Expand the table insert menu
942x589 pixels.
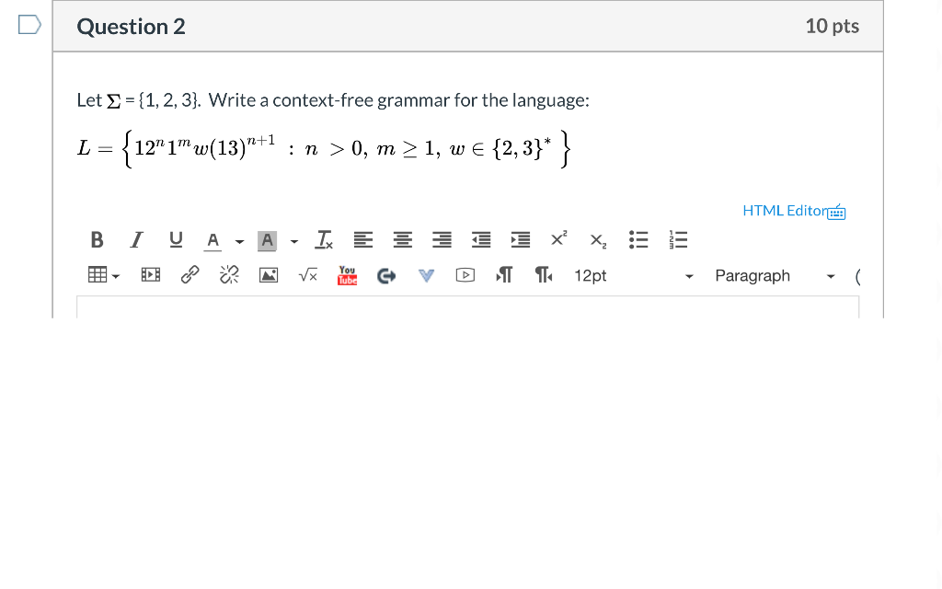104,275
